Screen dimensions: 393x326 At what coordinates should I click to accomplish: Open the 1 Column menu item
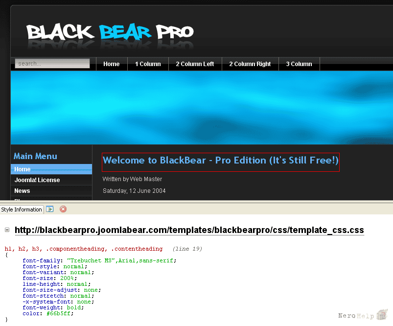click(x=148, y=64)
